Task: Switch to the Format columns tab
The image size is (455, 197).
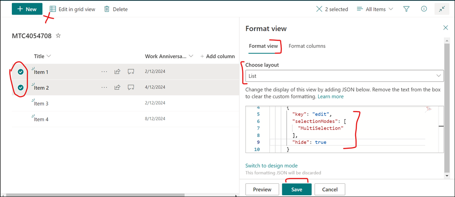Action: pyautogui.click(x=307, y=46)
